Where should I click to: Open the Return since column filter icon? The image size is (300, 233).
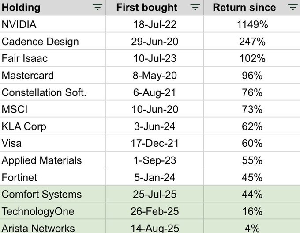coord(292,8)
